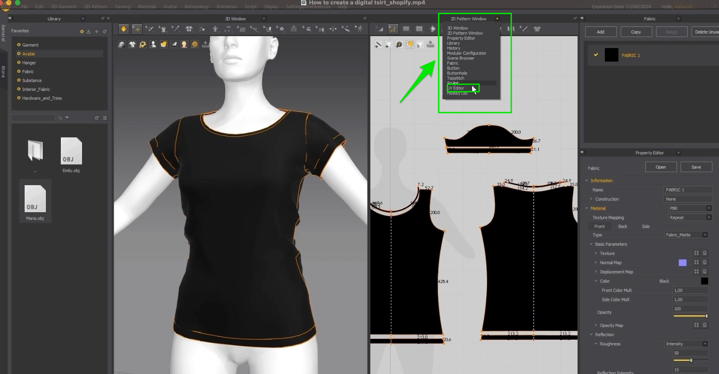Adjust the Opacity slider

tap(690, 316)
